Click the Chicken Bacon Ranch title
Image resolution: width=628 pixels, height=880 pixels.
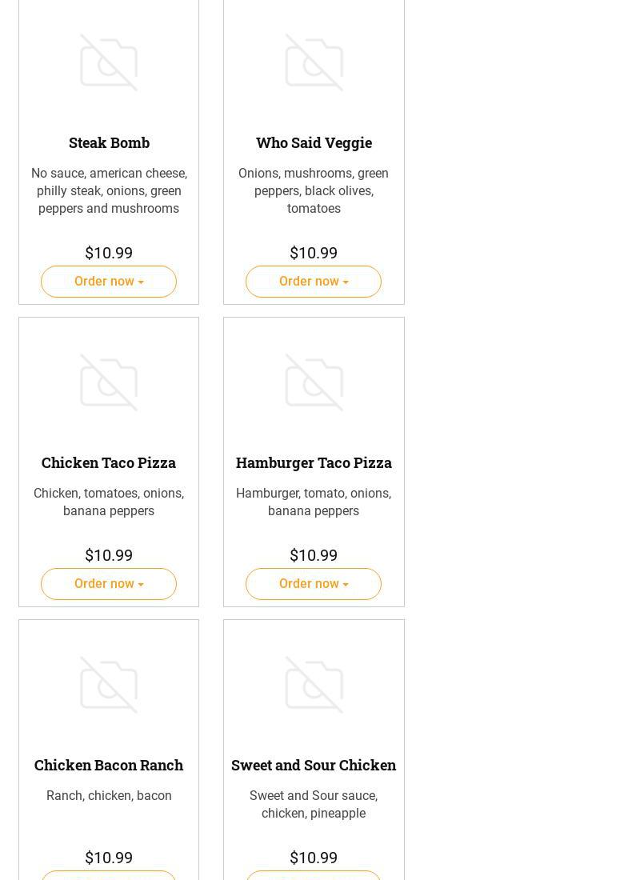point(109,765)
